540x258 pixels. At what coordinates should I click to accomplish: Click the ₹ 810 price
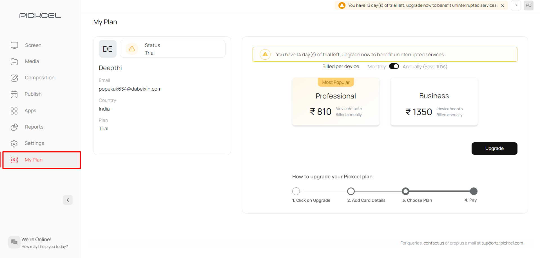point(321,112)
